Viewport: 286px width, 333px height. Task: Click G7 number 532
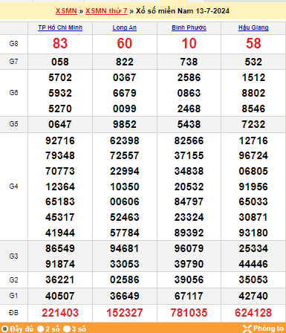pyautogui.click(x=253, y=62)
